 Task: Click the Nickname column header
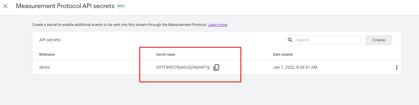click(x=47, y=55)
